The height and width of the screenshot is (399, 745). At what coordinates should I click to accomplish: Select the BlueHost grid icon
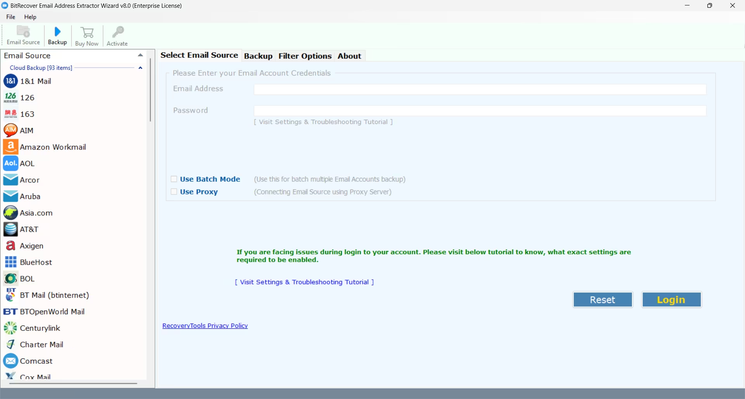click(10, 262)
